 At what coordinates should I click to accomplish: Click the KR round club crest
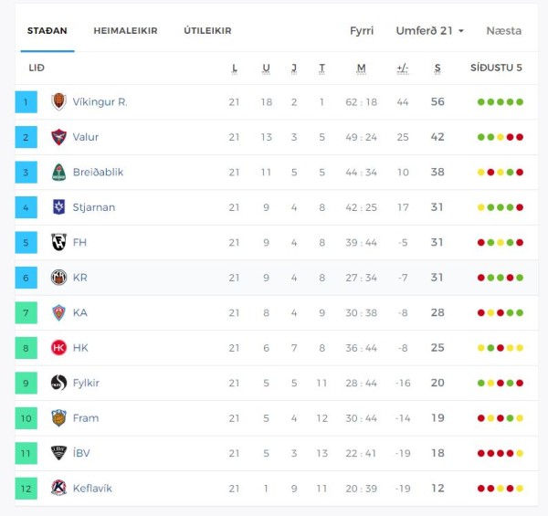(58, 278)
